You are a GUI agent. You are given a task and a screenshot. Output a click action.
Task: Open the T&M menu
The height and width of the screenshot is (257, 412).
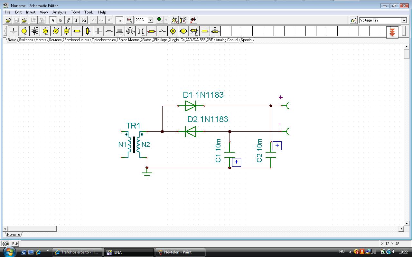(75, 12)
